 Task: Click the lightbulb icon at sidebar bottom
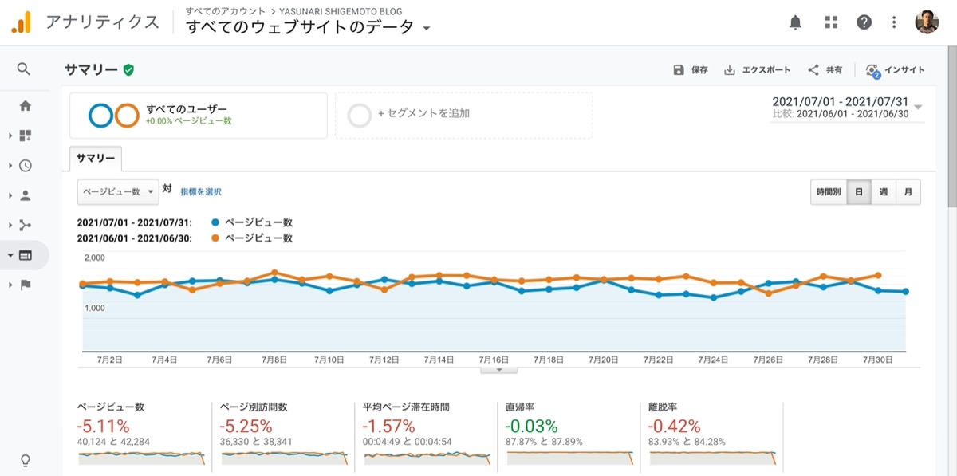[x=25, y=460]
